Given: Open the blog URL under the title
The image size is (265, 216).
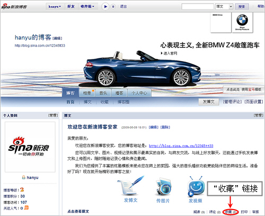Looking at the screenshot, I should click(40, 46).
